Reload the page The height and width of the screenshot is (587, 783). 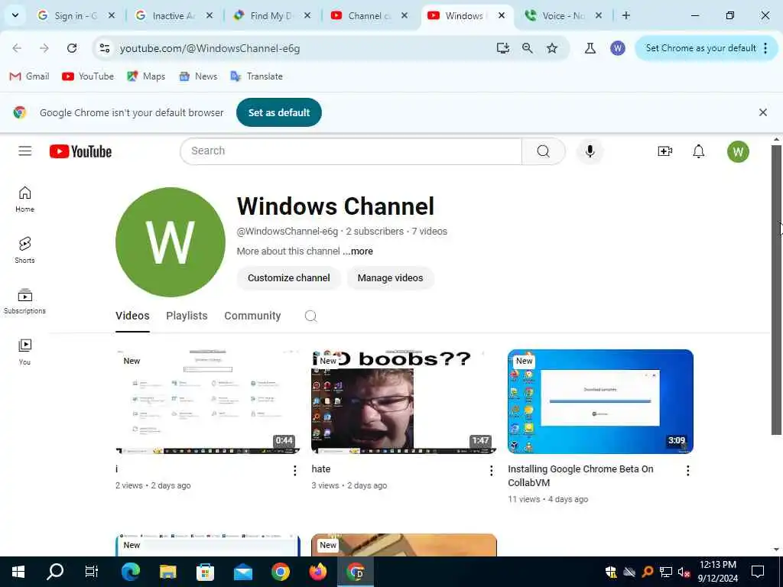72,48
